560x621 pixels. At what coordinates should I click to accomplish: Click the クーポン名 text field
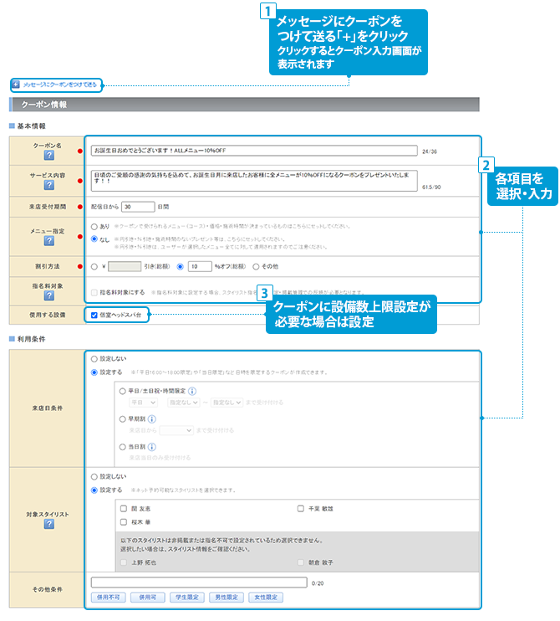(x=253, y=151)
